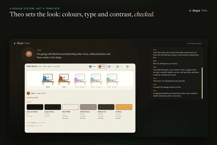Click Maya's transcript message about 6 user stories
Viewport: 217px width, 145px height.
point(176,72)
